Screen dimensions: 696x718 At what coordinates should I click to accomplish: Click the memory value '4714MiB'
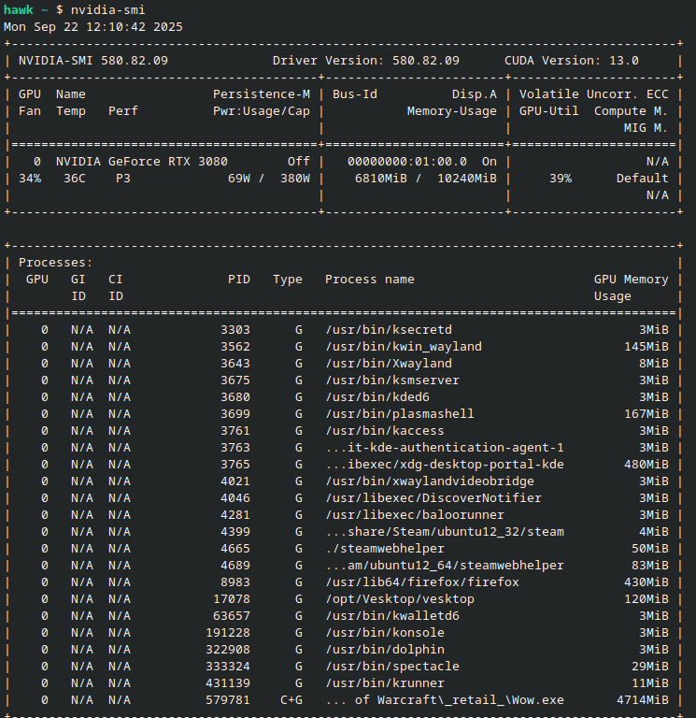[643, 700]
